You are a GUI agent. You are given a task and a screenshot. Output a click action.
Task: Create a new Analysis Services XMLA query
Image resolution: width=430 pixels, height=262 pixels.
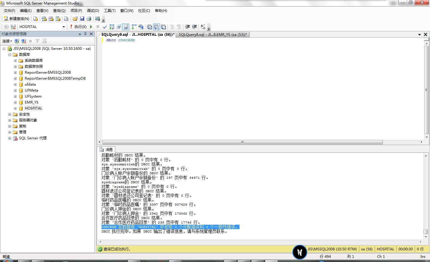click(58, 19)
